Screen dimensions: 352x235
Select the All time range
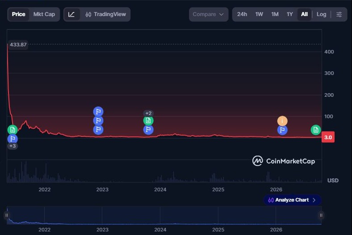click(x=304, y=14)
